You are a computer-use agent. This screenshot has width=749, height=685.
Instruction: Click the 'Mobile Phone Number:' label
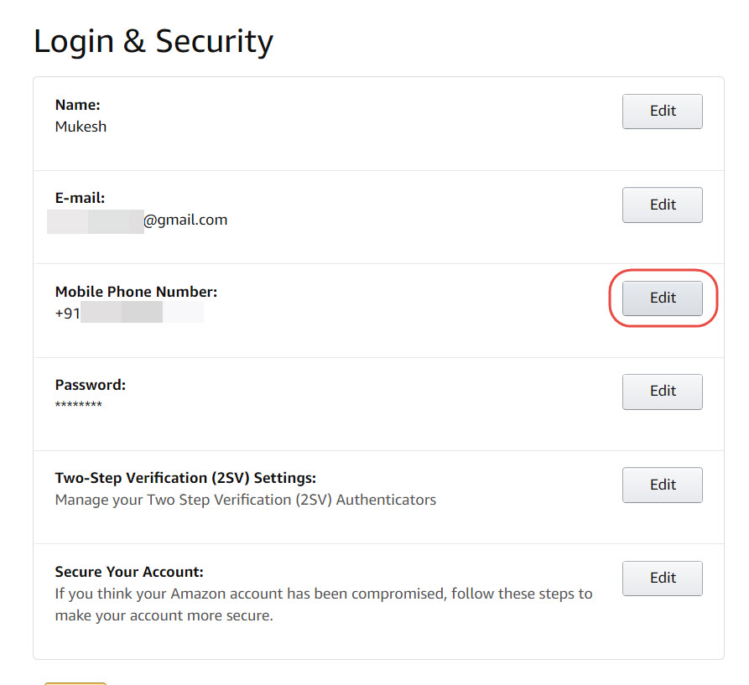(136, 292)
